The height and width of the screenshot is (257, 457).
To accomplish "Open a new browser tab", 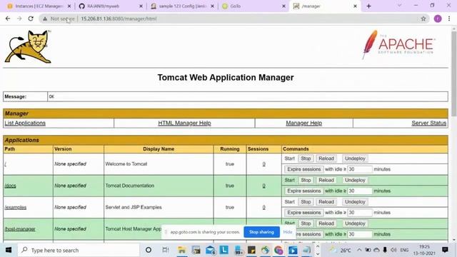I will coord(368,6).
